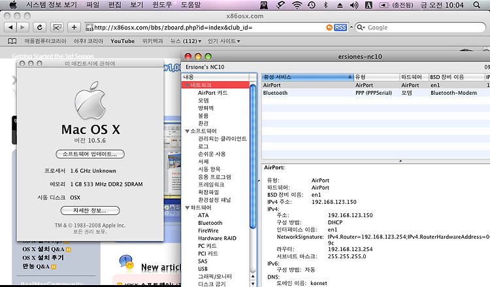The image size is (490, 287).
Task: Click the sidebar scroll down arrow
Action: point(253,284)
